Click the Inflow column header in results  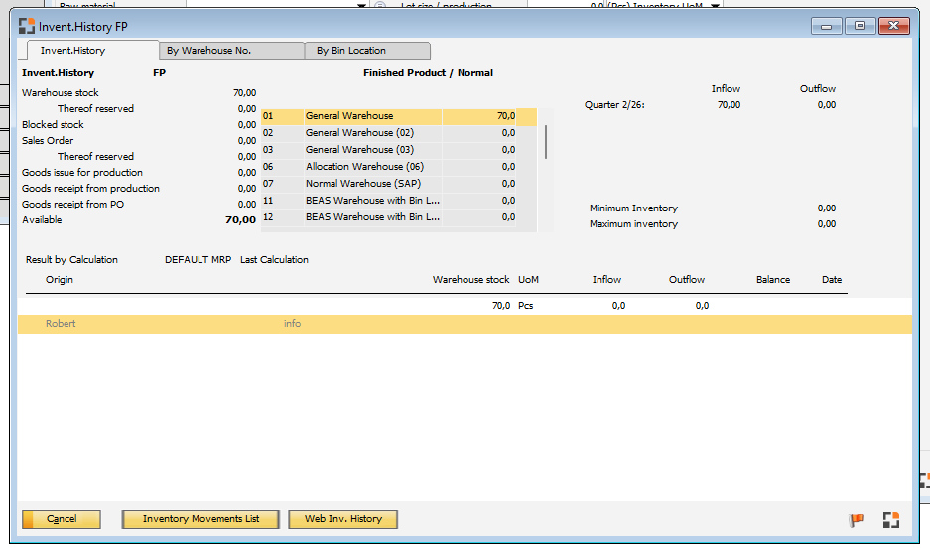coord(606,280)
